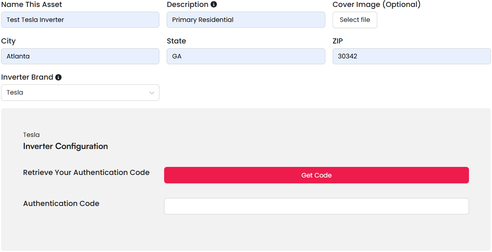Focus the Description field with Primary Residential

point(246,20)
